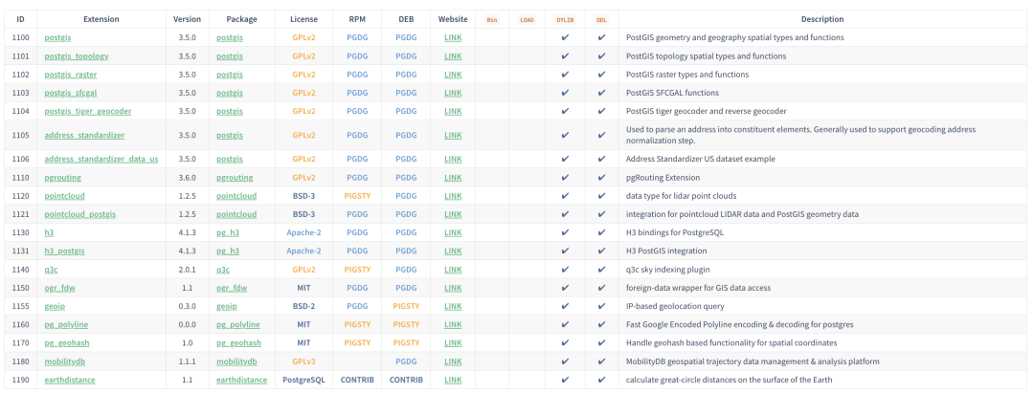This screenshot has height=393, width=1034.
Task: Click the Extension column header
Action: coord(101,19)
